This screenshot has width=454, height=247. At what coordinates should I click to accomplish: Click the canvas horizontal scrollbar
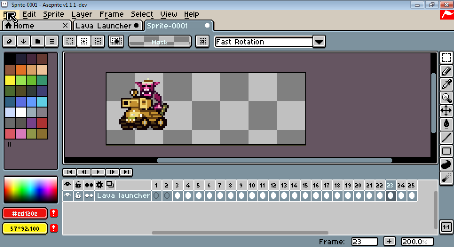(274, 160)
